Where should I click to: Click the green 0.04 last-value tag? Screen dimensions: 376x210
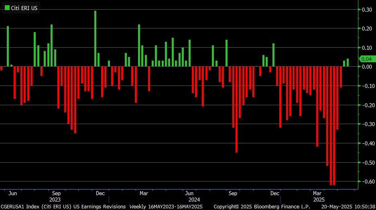(367, 59)
